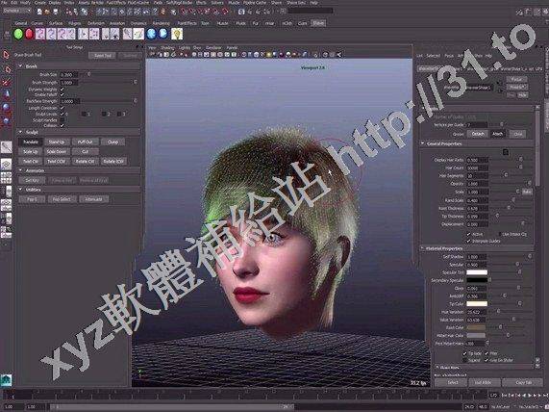This screenshot has width=549, height=412.
Task: Collapse the General Properties section
Action: 423,143
